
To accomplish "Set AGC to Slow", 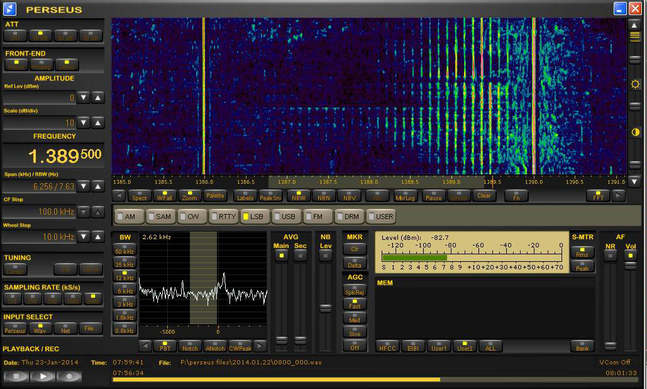I will 355,332.
